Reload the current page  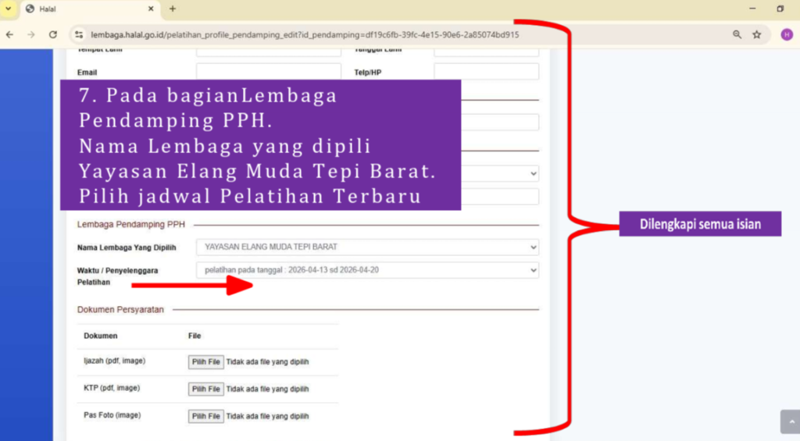click(53, 34)
